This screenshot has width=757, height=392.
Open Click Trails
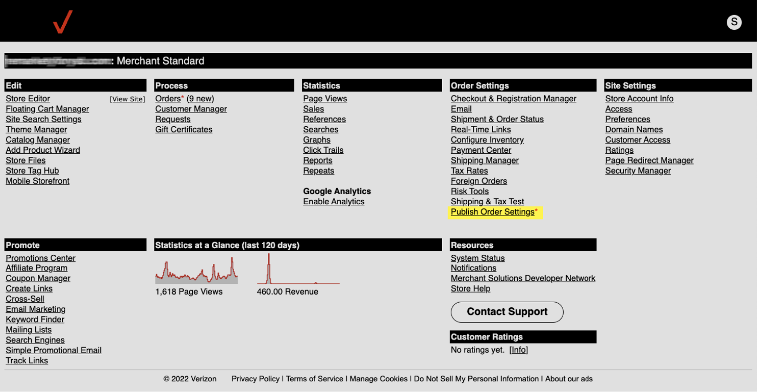[x=323, y=150]
